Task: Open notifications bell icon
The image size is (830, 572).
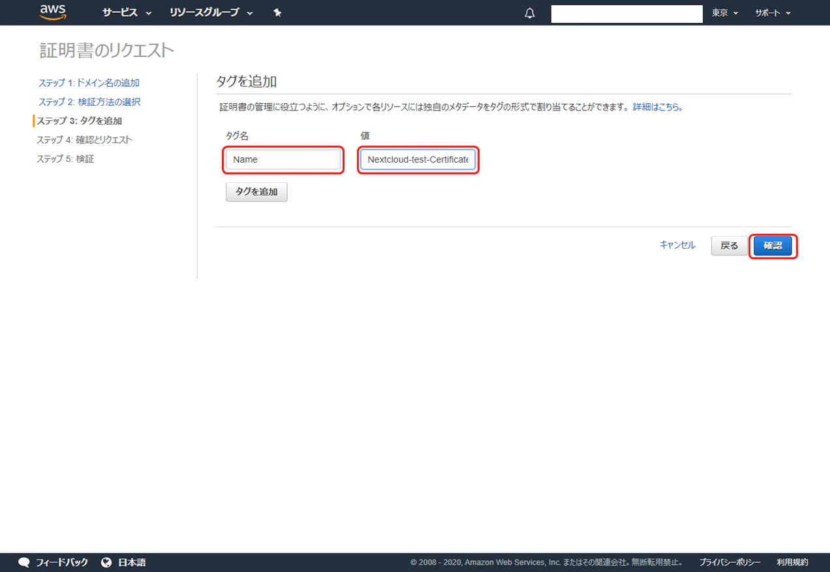Action: pyautogui.click(x=530, y=13)
